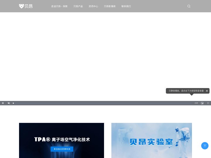
Task: Click the 贝昂 logo in header
Action: [x=26, y=6]
